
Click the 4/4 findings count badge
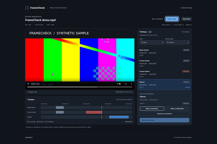150,32
